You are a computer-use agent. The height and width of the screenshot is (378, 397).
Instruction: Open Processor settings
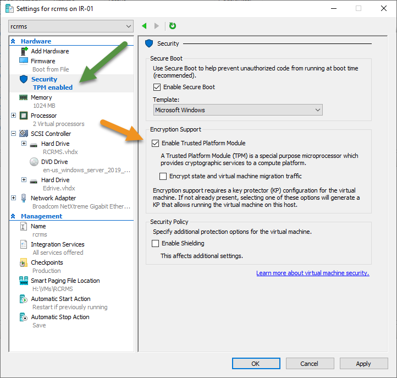(x=44, y=116)
